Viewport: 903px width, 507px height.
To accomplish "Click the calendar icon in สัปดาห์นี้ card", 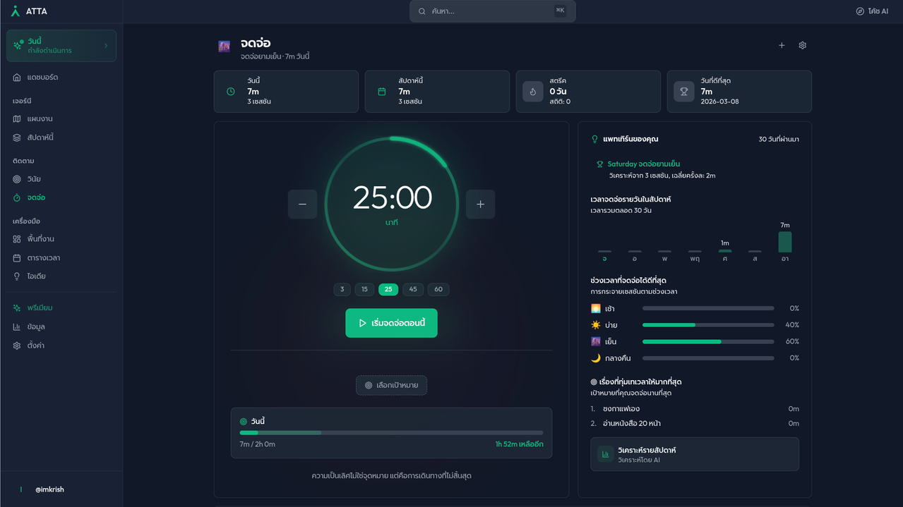I will click(x=381, y=92).
